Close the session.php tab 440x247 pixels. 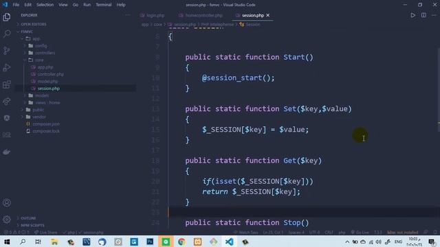[268, 15]
